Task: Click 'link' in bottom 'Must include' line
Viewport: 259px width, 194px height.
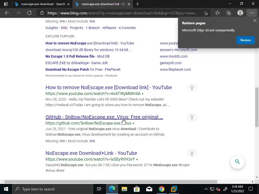Action: (x=93, y=141)
